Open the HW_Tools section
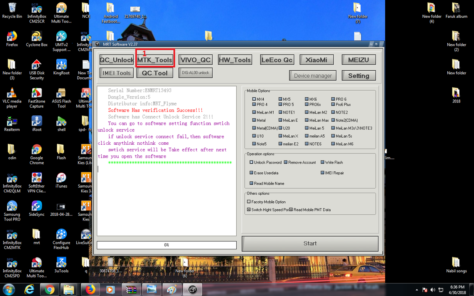 click(235, 60)
